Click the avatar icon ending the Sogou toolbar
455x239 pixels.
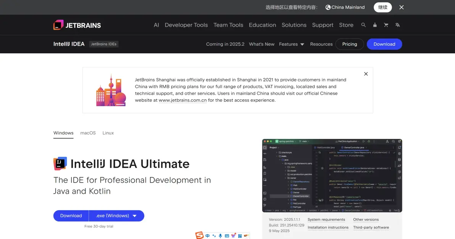point(246,236)
